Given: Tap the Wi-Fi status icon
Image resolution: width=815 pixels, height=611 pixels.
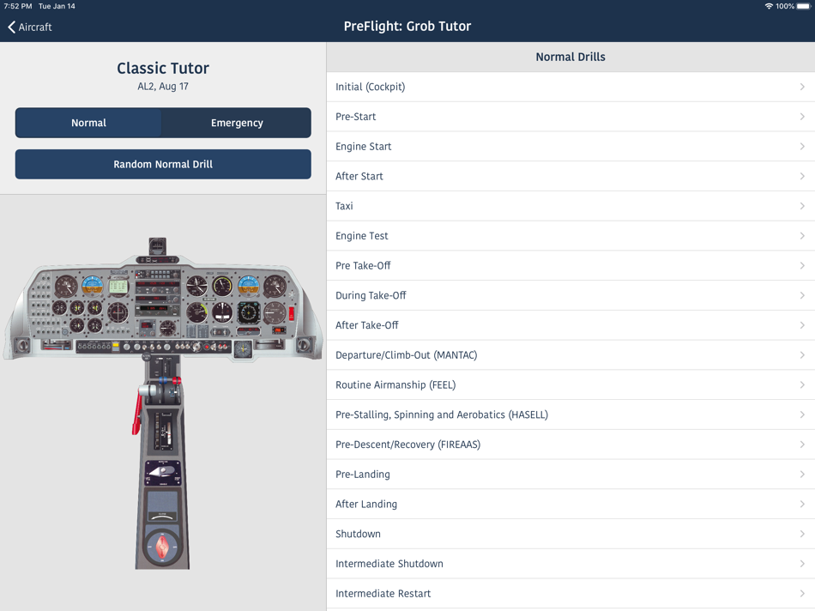Looking at the screenshot, I should pyautogui.click(x=769, y=6).
